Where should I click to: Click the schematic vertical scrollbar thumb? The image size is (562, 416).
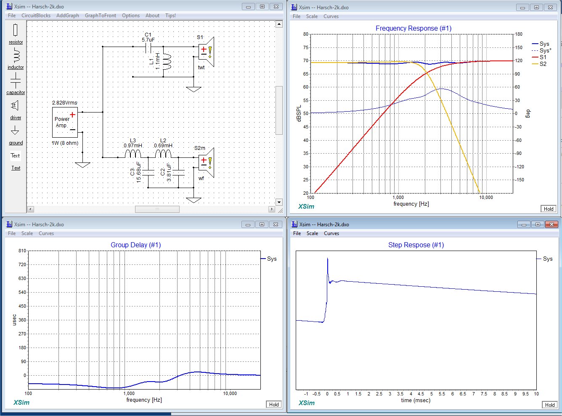pos(279,110)
